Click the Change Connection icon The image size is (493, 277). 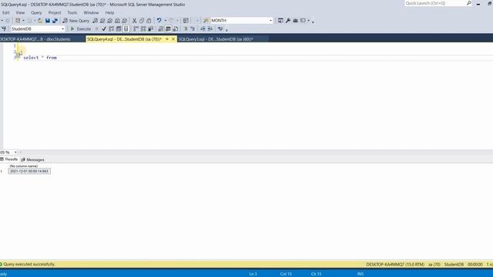point(4,29)
